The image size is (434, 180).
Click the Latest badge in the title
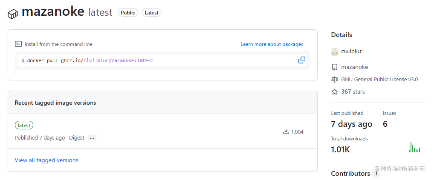click(x=151, y=13)
